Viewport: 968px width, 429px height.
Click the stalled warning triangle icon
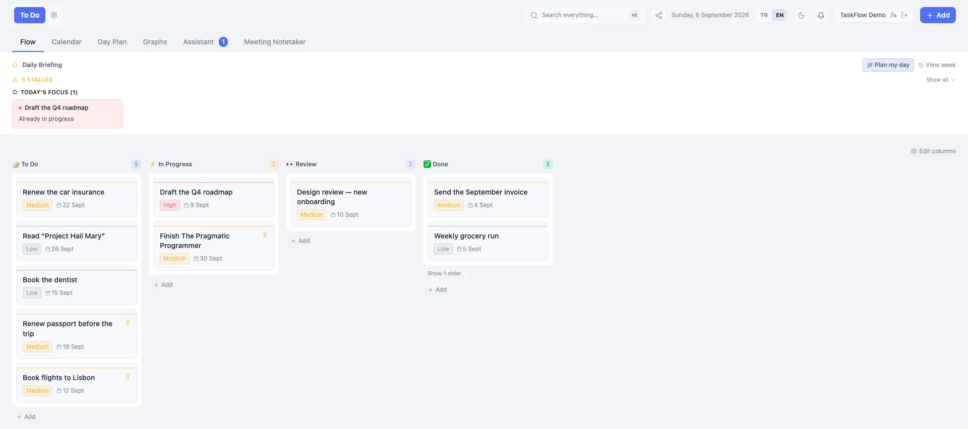(15, 80)
